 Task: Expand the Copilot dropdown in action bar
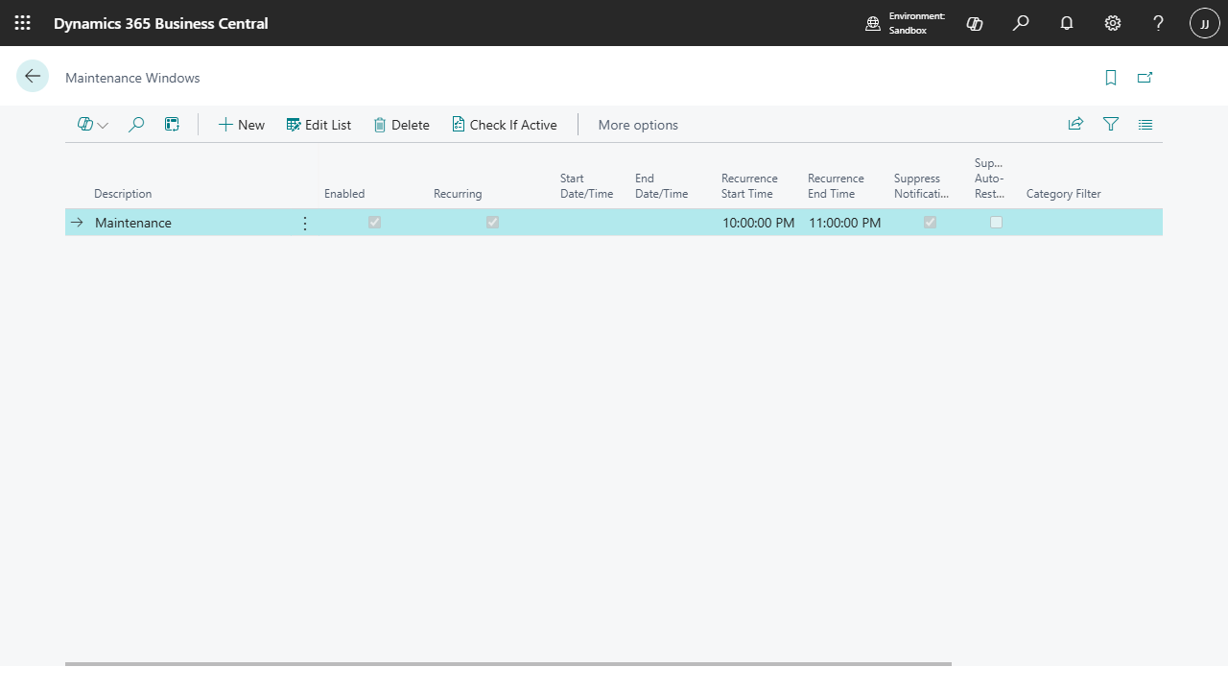click(x=93, y=125)
